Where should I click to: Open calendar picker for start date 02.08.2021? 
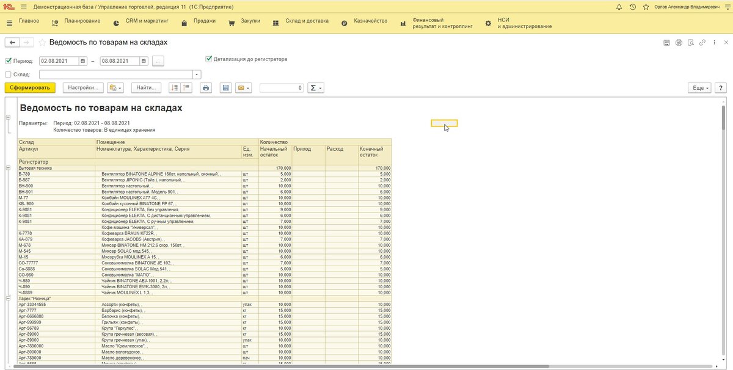[x=82, y=61]
